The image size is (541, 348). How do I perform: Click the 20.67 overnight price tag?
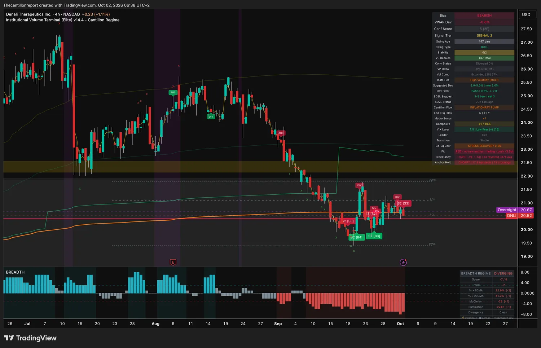tap(526, 210)
